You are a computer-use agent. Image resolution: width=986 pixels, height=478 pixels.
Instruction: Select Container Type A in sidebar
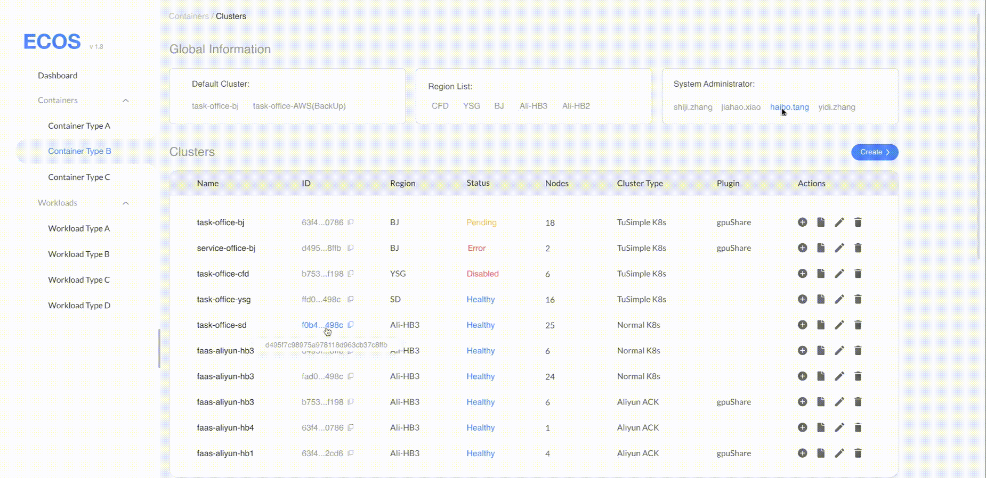click(x=79, y=126)
